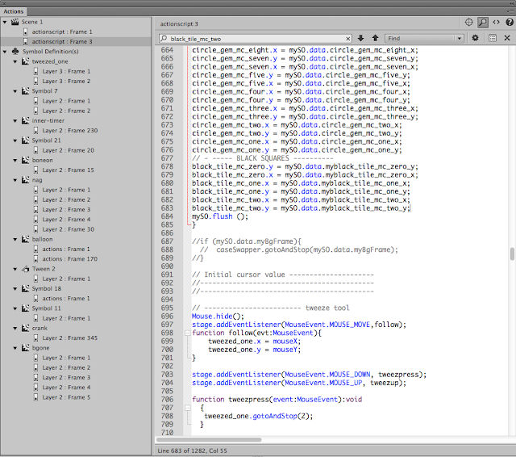
Task: Click the search field containing black_tile_mc_two
Action: pyautogui.click(x=256, y=39)
